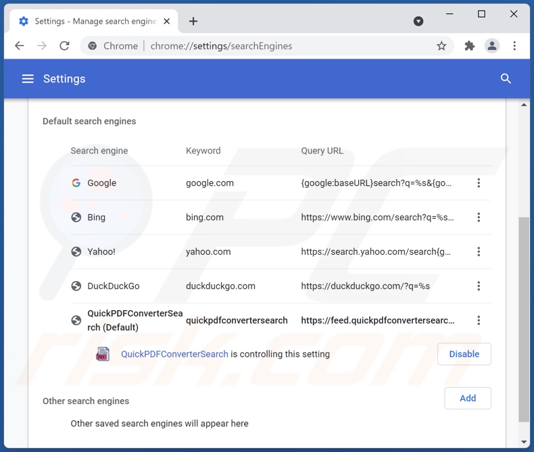Screen dimensions: 534x452
Task: Click the address bar URL field
Action: click(x=270, y=46)
